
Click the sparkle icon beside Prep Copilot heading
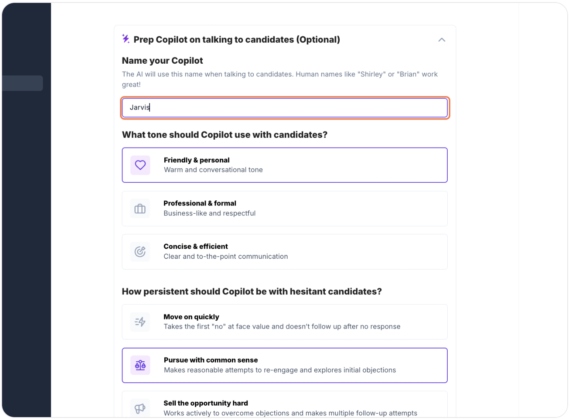126,39
